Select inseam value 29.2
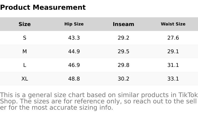The width and height of the screenshot is (198, 117). click(123, 38)
